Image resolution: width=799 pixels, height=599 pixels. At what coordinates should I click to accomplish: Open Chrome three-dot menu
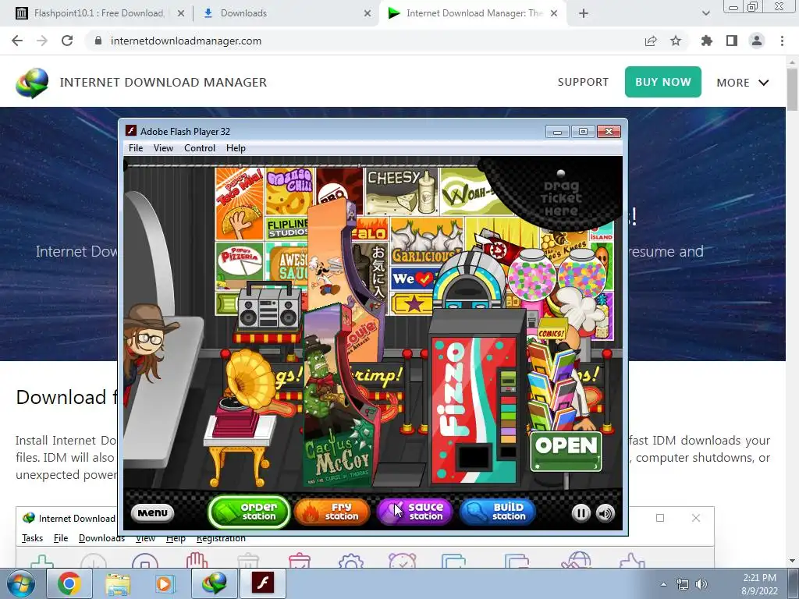782,41
